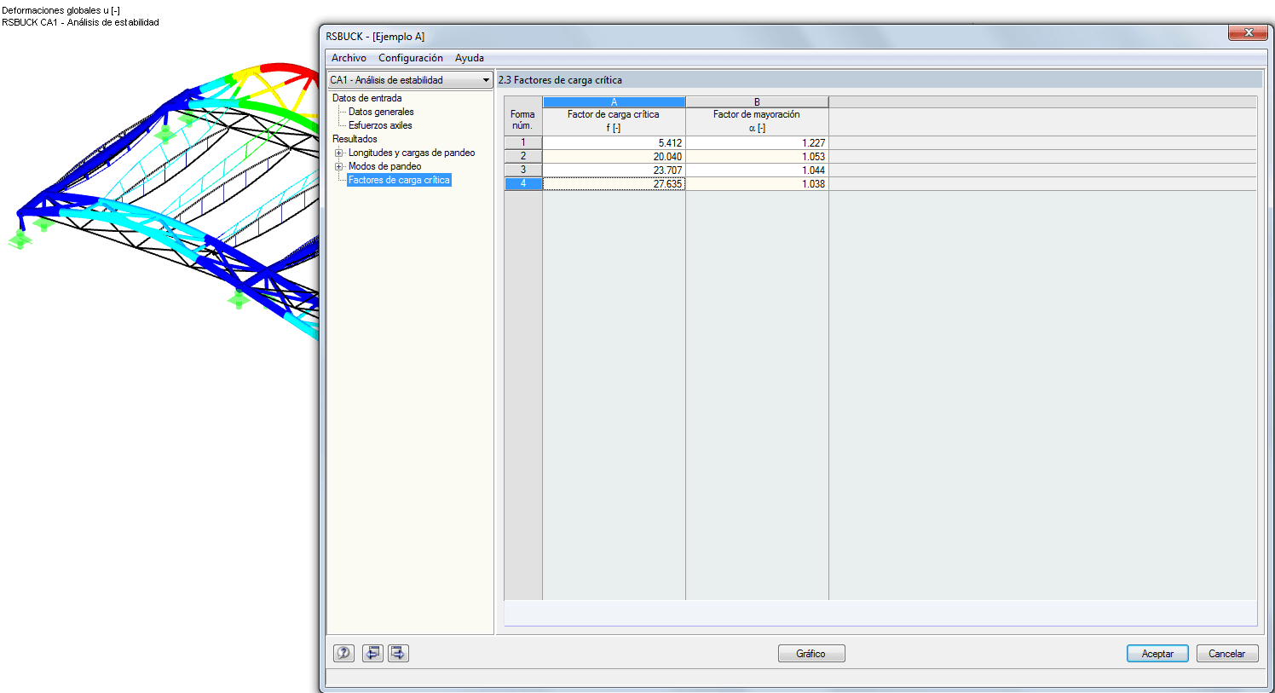The image size is (1275, 693).
Task: Click the cell with value 20.040
Action: point(614,156)
